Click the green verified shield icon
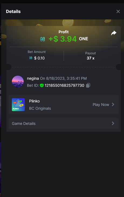Viewport: 124px width, 197px height. point(42,85)
